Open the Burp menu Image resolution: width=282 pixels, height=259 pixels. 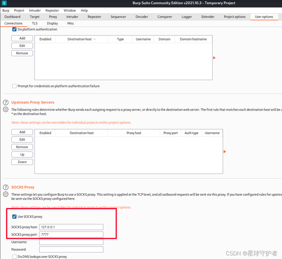click(6, 11)
